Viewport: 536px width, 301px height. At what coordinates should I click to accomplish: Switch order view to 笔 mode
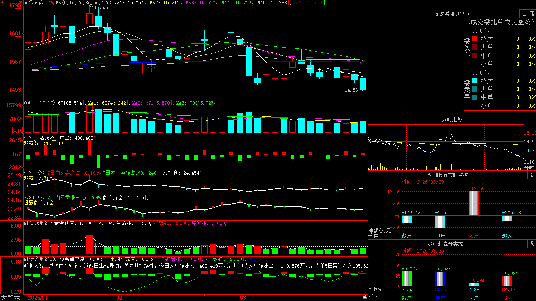click(532, 13)
